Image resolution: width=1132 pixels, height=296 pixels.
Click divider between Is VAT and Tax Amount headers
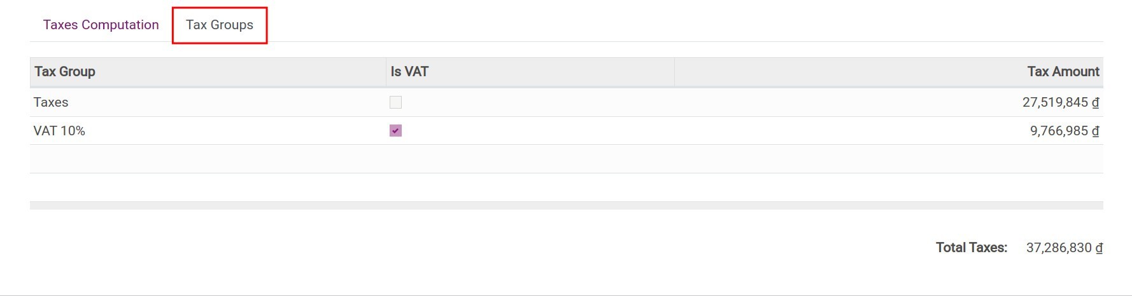(674, 72)
